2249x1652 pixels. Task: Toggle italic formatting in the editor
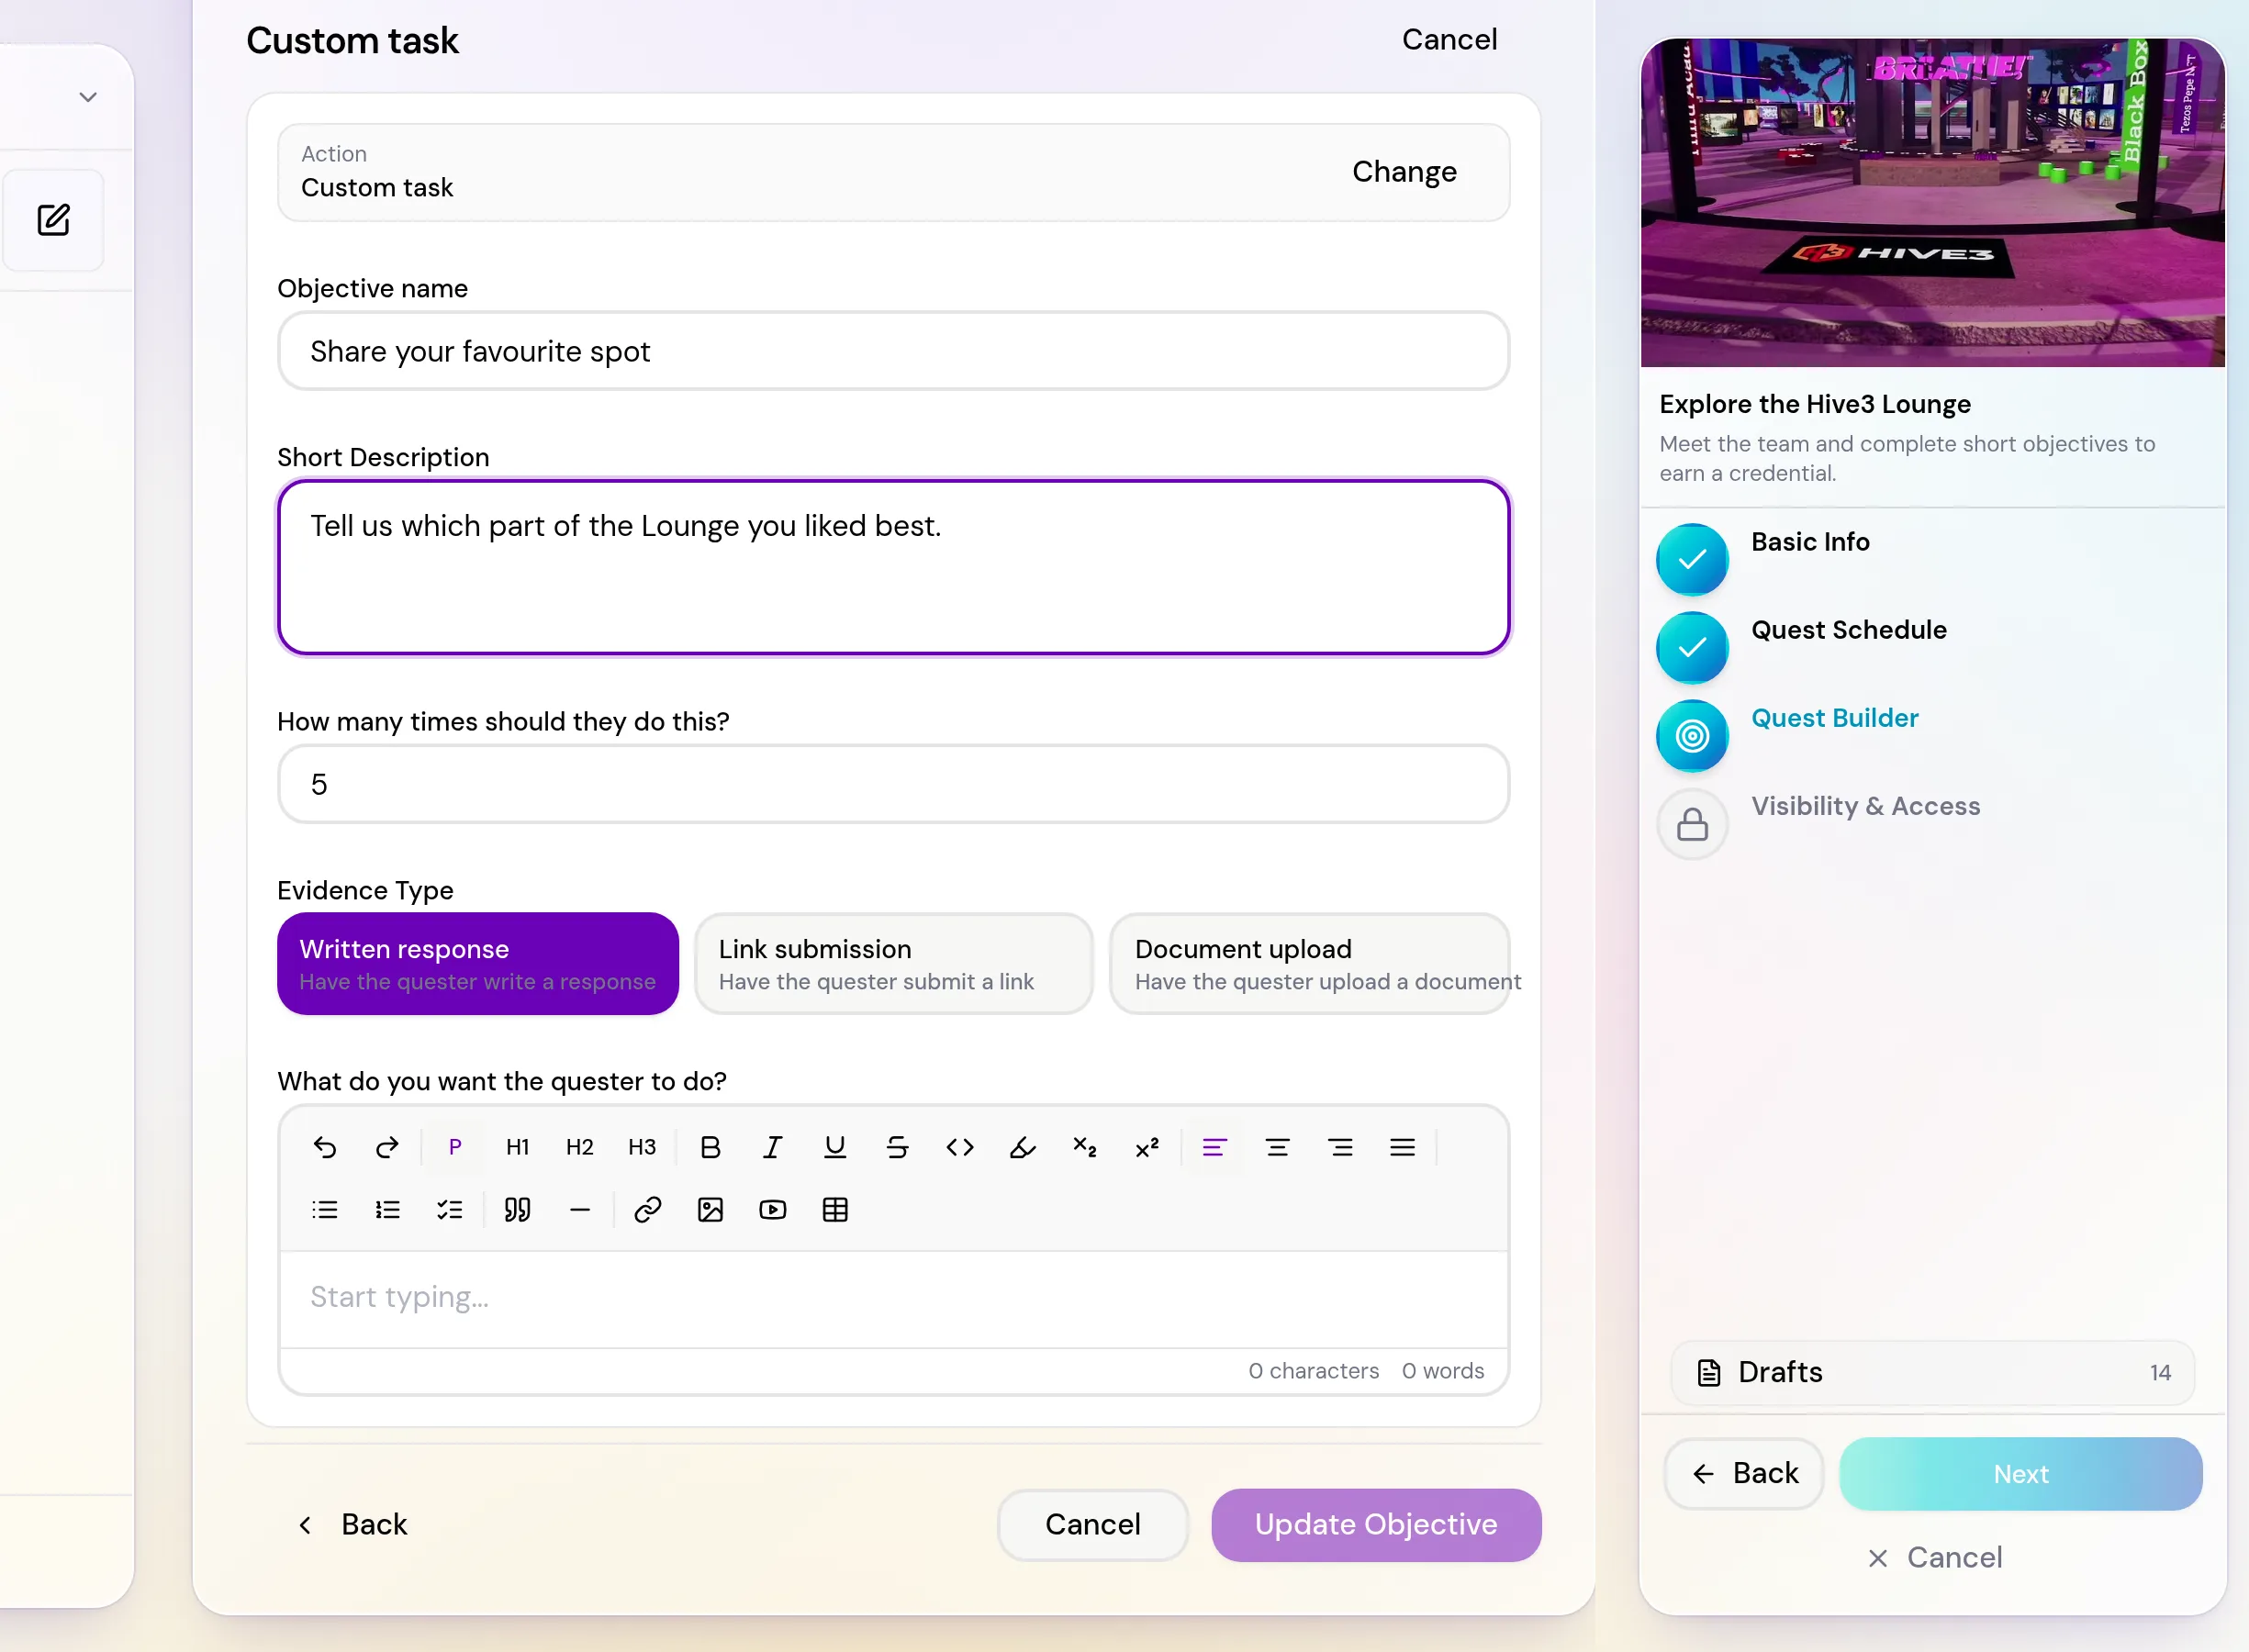[x=772, y=1147]
